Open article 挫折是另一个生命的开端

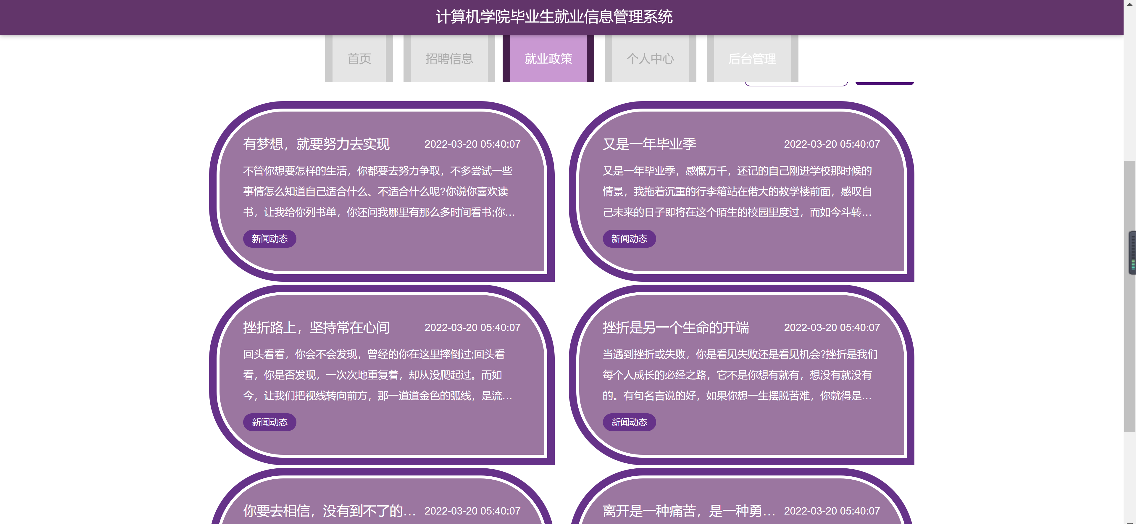[676, 328]
